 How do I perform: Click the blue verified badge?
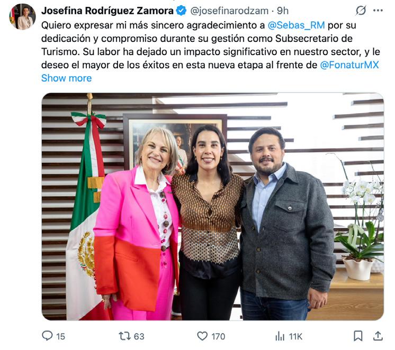point(181,11)
